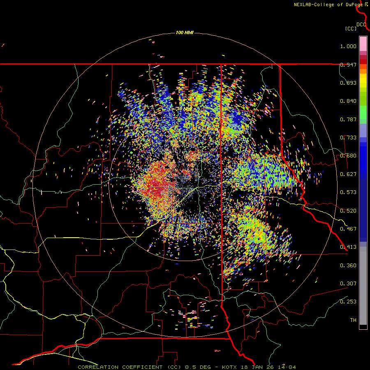Screen dimensions: 370x370
Task: Click the DCC label above the color bar
Action: 361,25
